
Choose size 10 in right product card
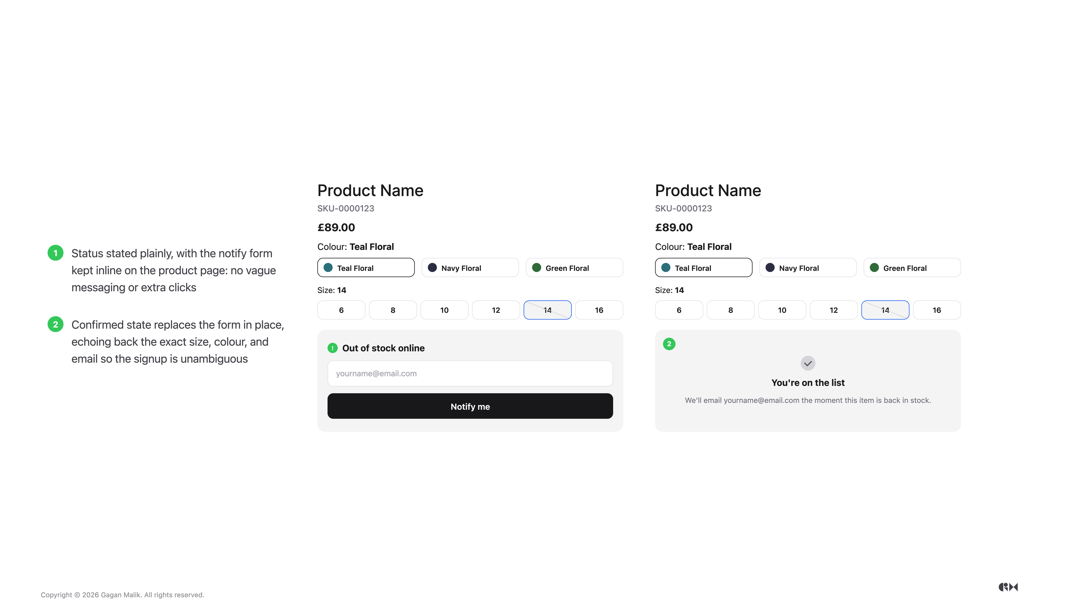(x=782, y=310)
